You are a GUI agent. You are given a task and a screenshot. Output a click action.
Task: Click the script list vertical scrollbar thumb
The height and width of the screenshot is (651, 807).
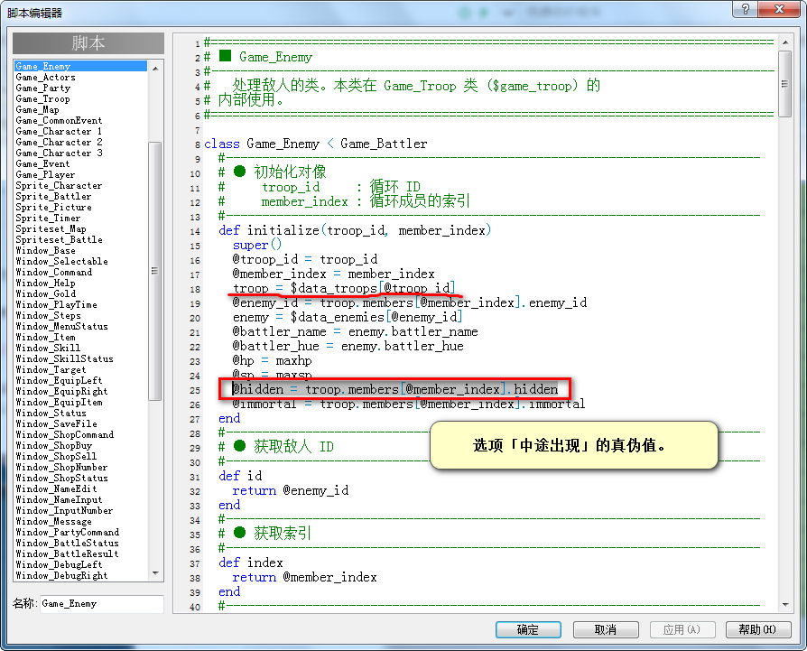pos(155,271)
